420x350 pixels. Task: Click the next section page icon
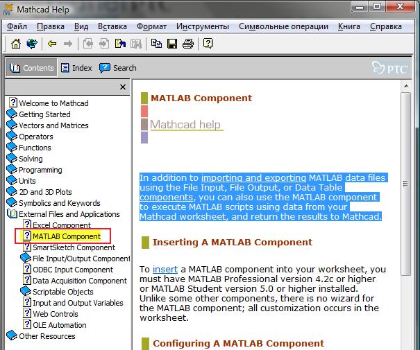[x=104, y=43]
